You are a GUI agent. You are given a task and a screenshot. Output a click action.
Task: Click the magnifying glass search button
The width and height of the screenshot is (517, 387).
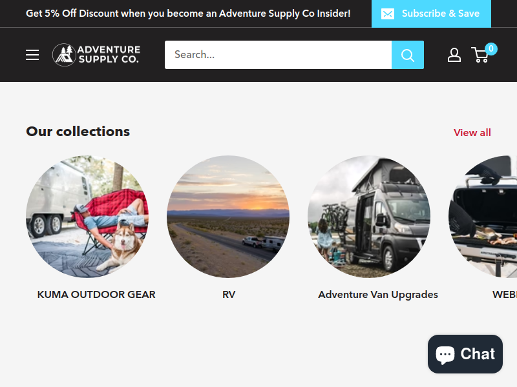[408, 55]
